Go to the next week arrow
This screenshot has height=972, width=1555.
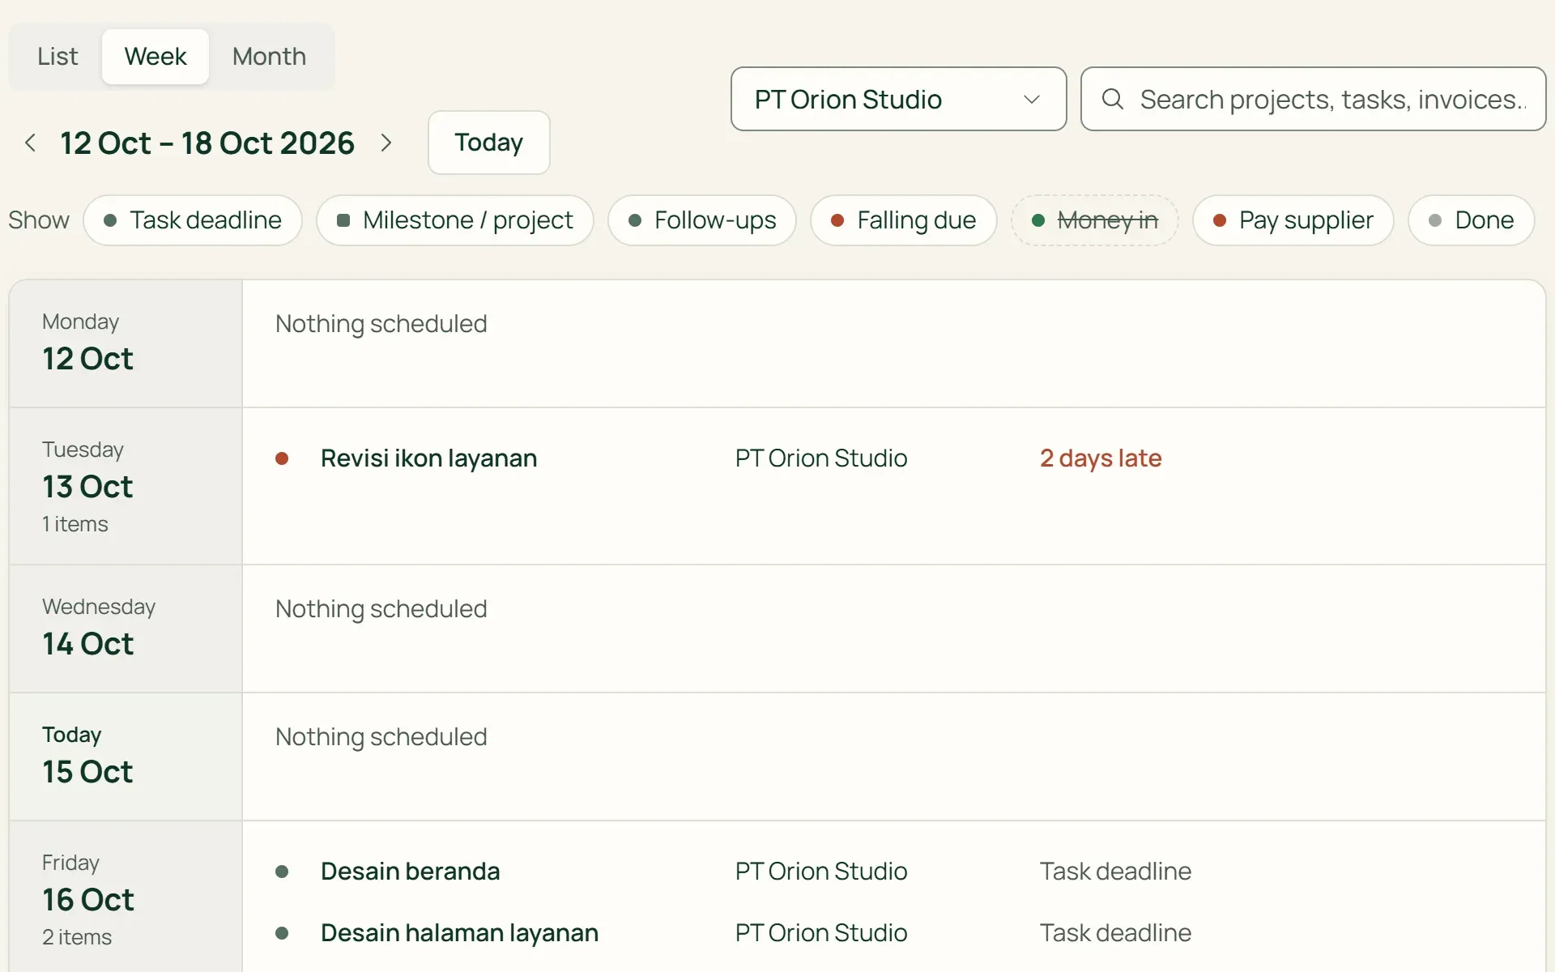coord(386,143)
